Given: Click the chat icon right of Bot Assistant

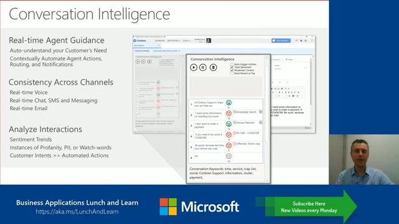Looking at the screenshot, I should [296, 40].
